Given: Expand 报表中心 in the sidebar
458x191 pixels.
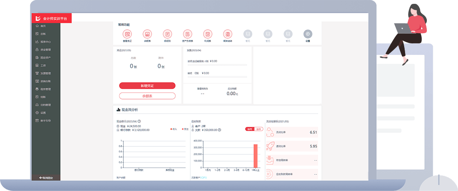Looking at the screenshot, I should (45, 42).
